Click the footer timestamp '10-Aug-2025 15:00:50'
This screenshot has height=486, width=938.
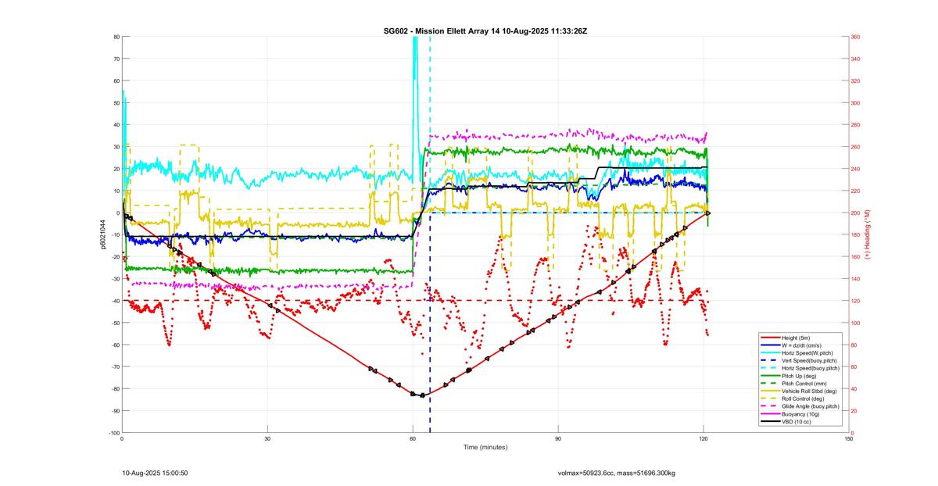tap(155, 473)
